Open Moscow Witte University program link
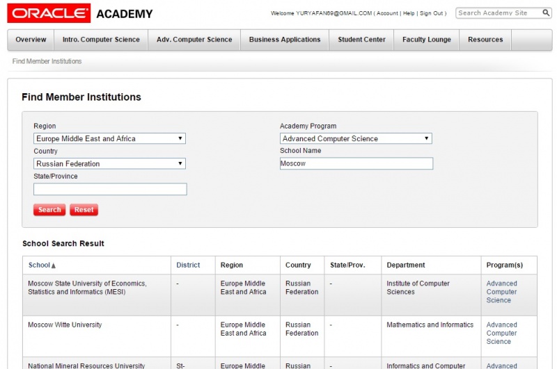Viewport: 557px width, 369px height. click(x=501, y=333)
